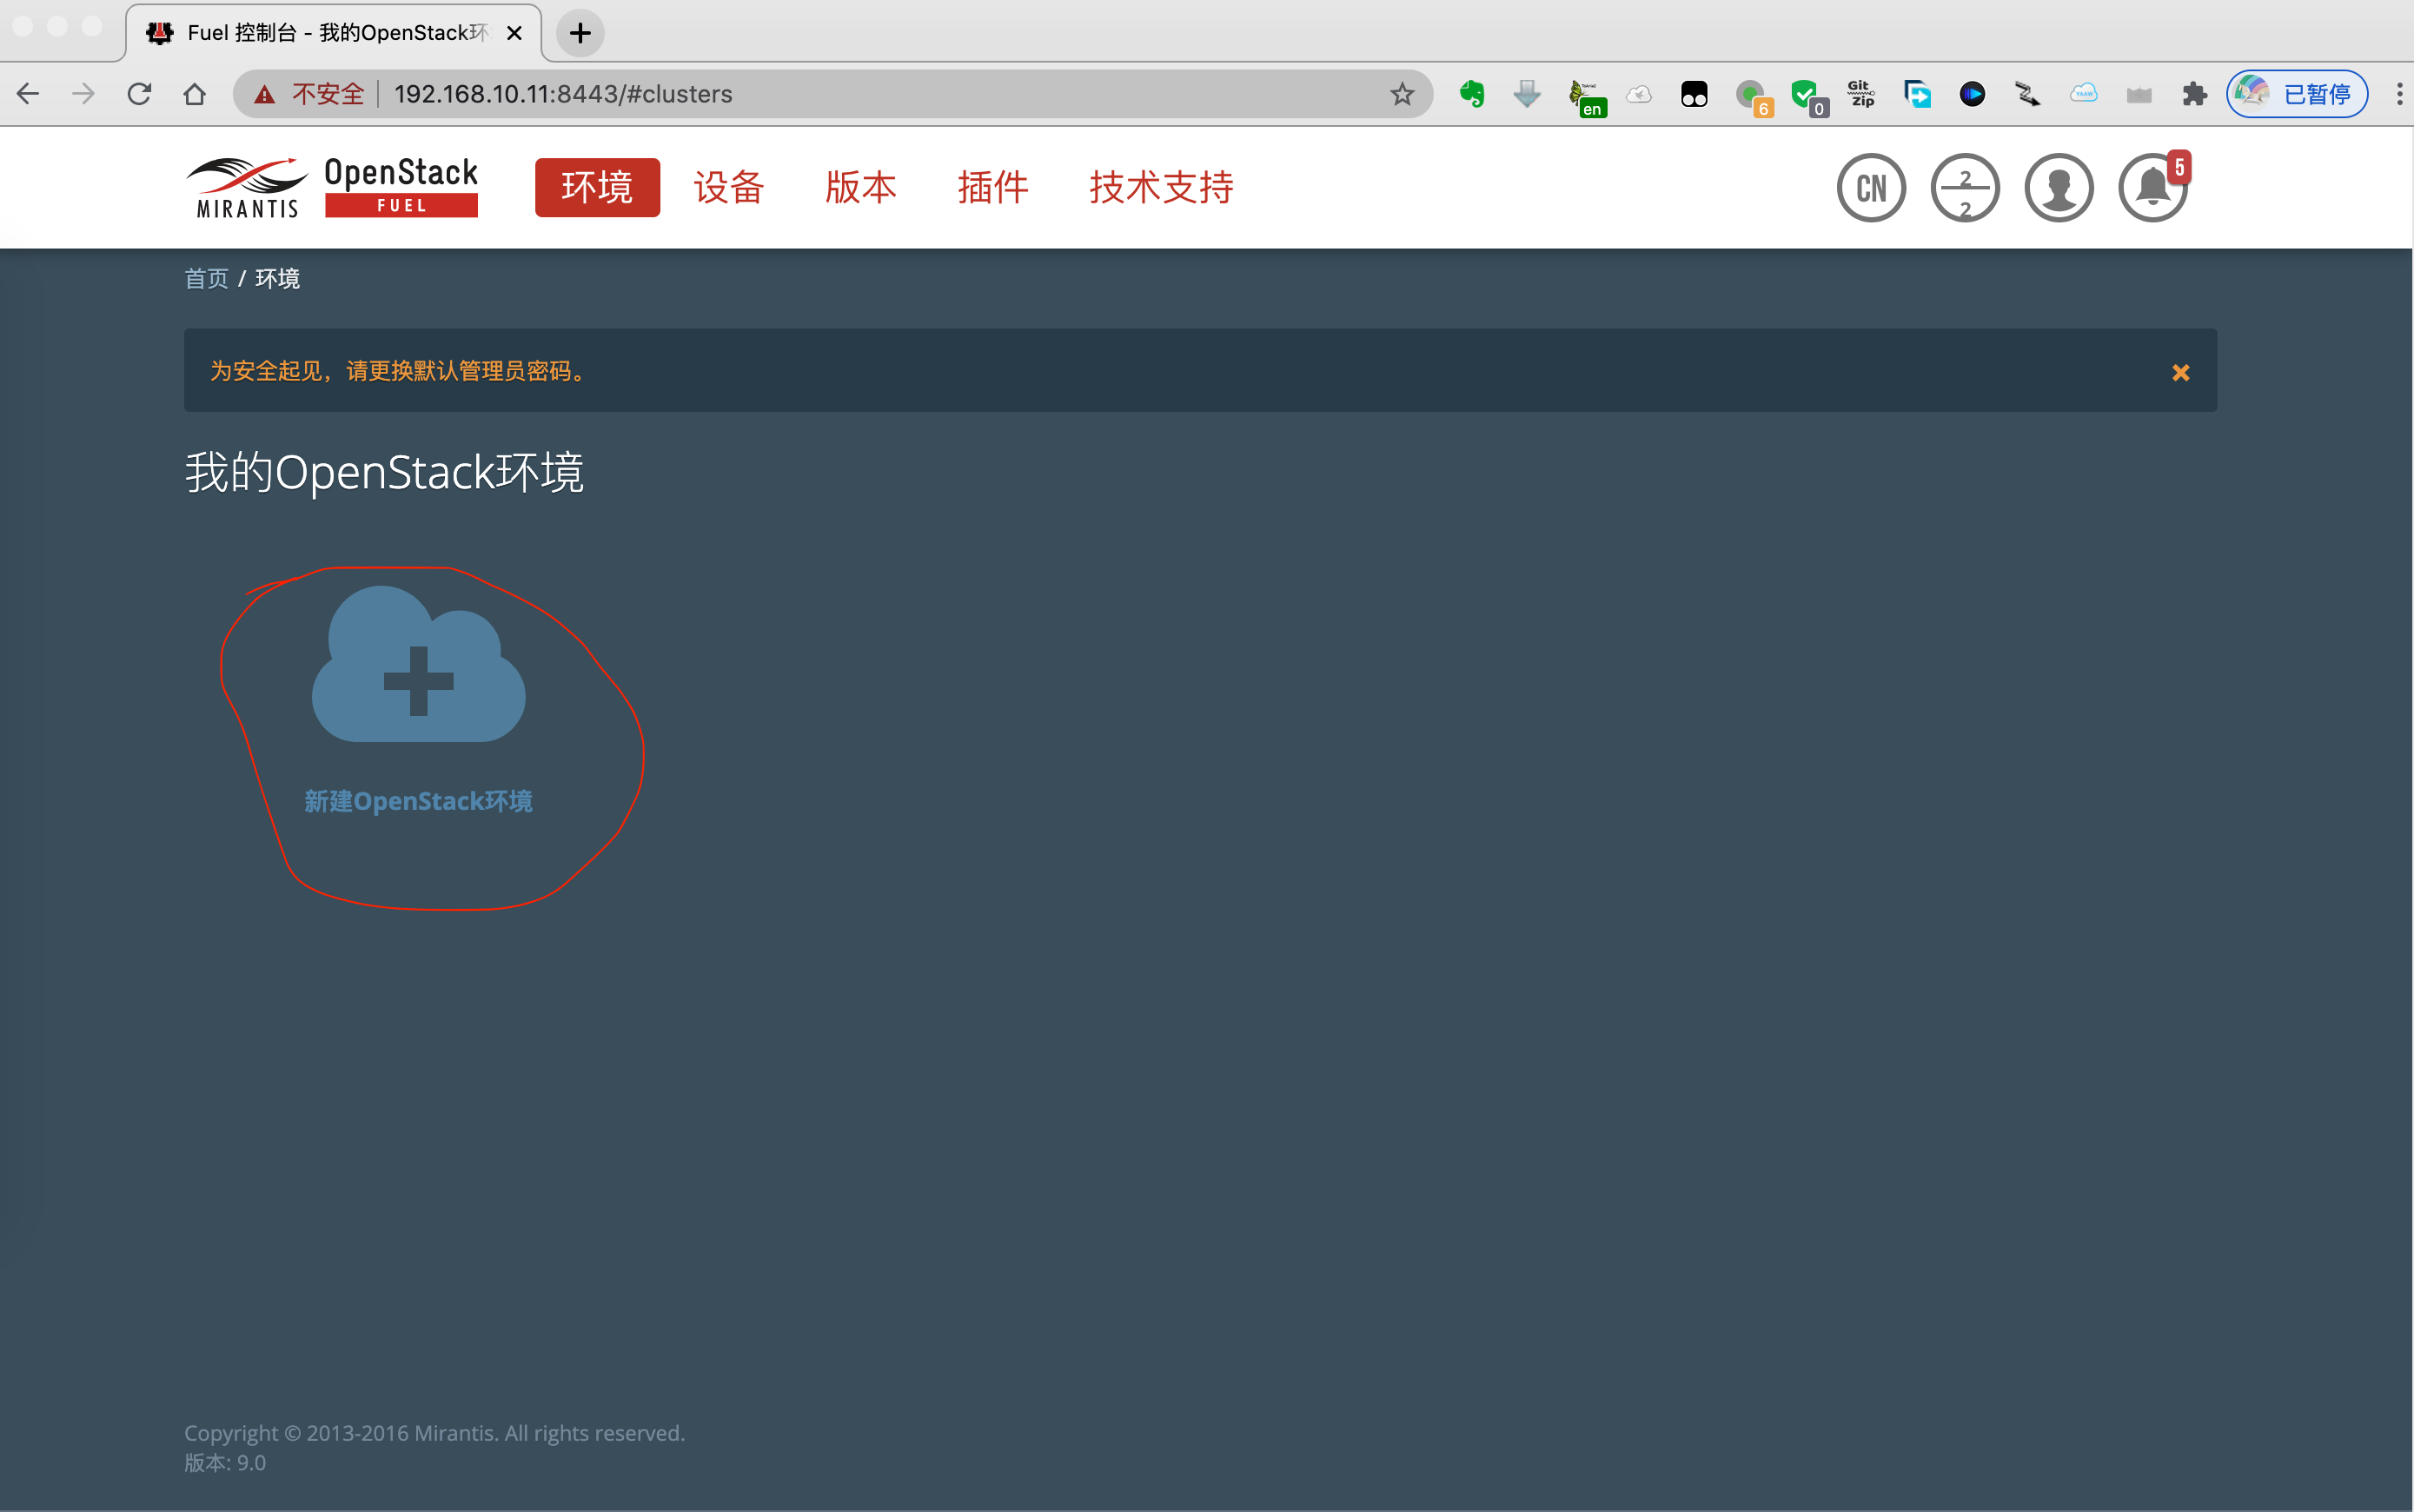Open the Evernote extension
2414x1512 pixels.
click(x=1472, y=94)
